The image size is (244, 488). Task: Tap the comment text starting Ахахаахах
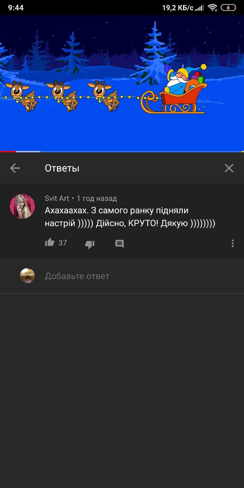click(130, 217)
